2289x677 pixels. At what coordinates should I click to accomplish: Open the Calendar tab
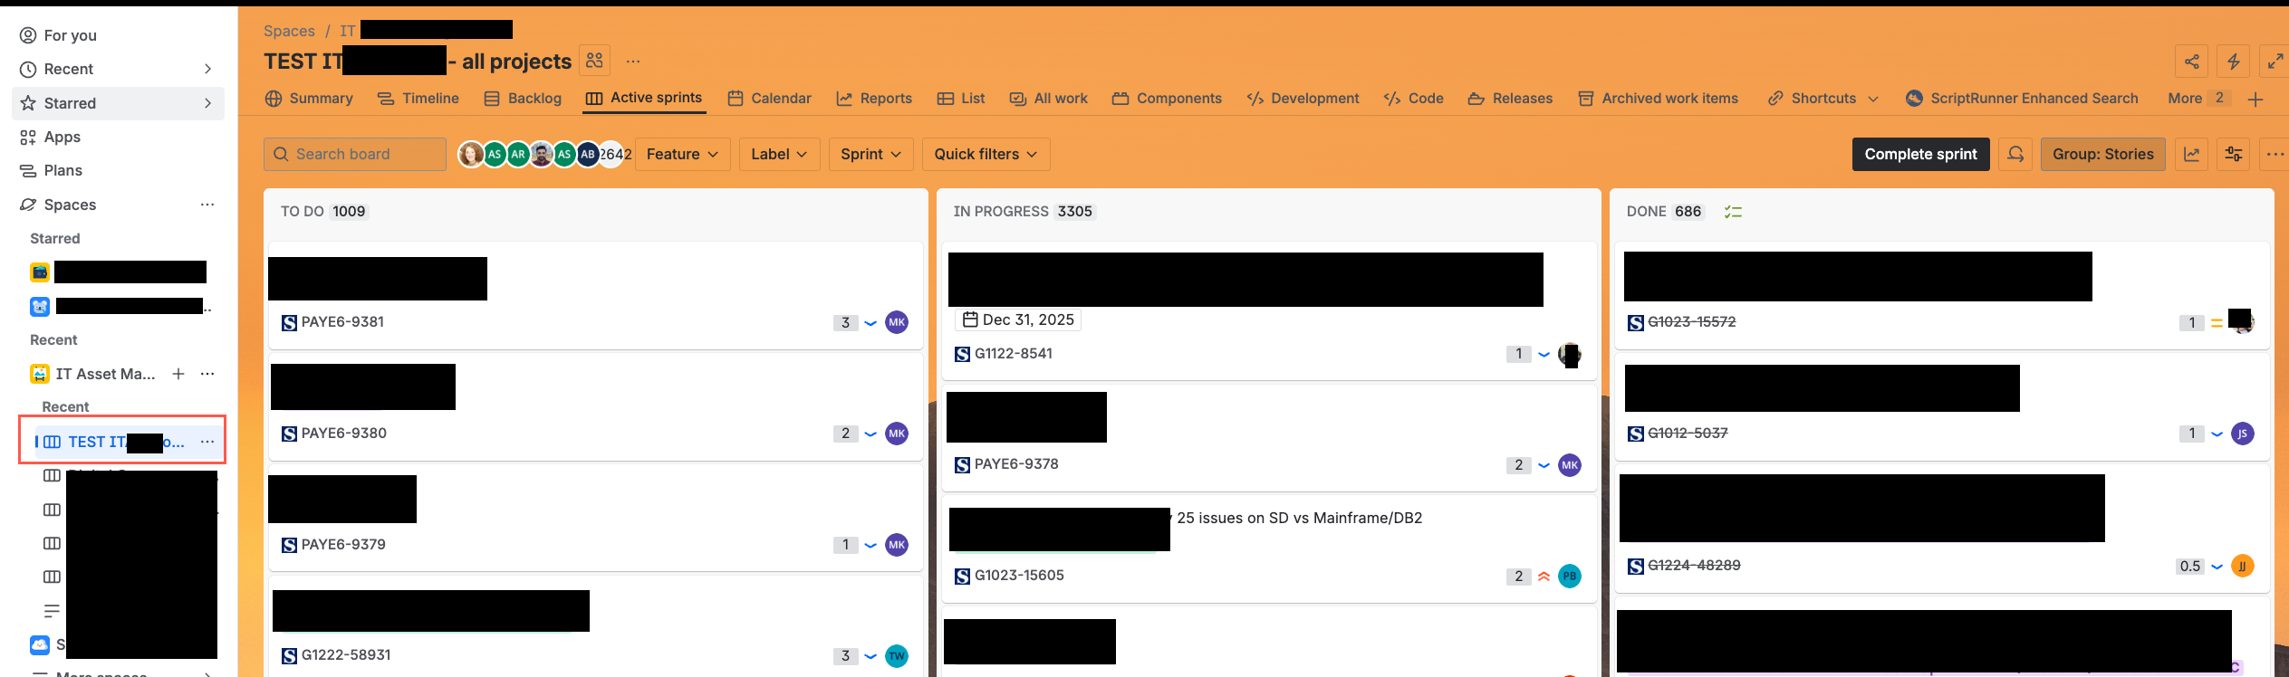point(769,99)
